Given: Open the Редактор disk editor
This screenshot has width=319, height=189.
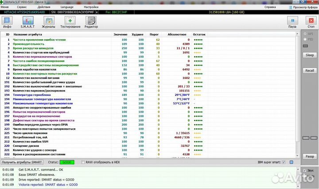Looking at the screenshot, I should click(91, 22).
